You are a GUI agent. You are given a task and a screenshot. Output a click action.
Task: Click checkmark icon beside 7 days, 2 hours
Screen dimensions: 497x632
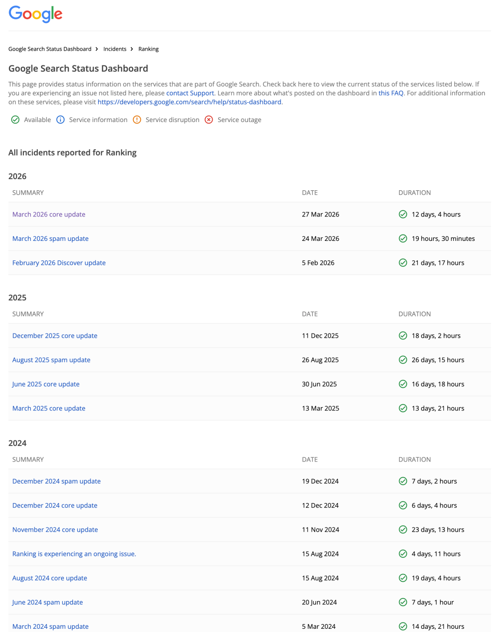tap(403, 481)
